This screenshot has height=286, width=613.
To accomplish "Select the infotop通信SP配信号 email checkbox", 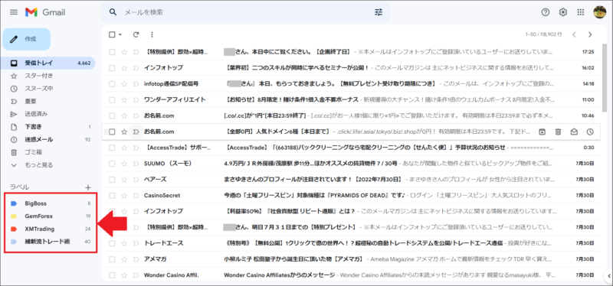I will tap(112, 84).
